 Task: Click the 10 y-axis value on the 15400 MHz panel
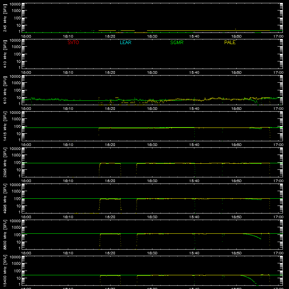pos(18,278)
